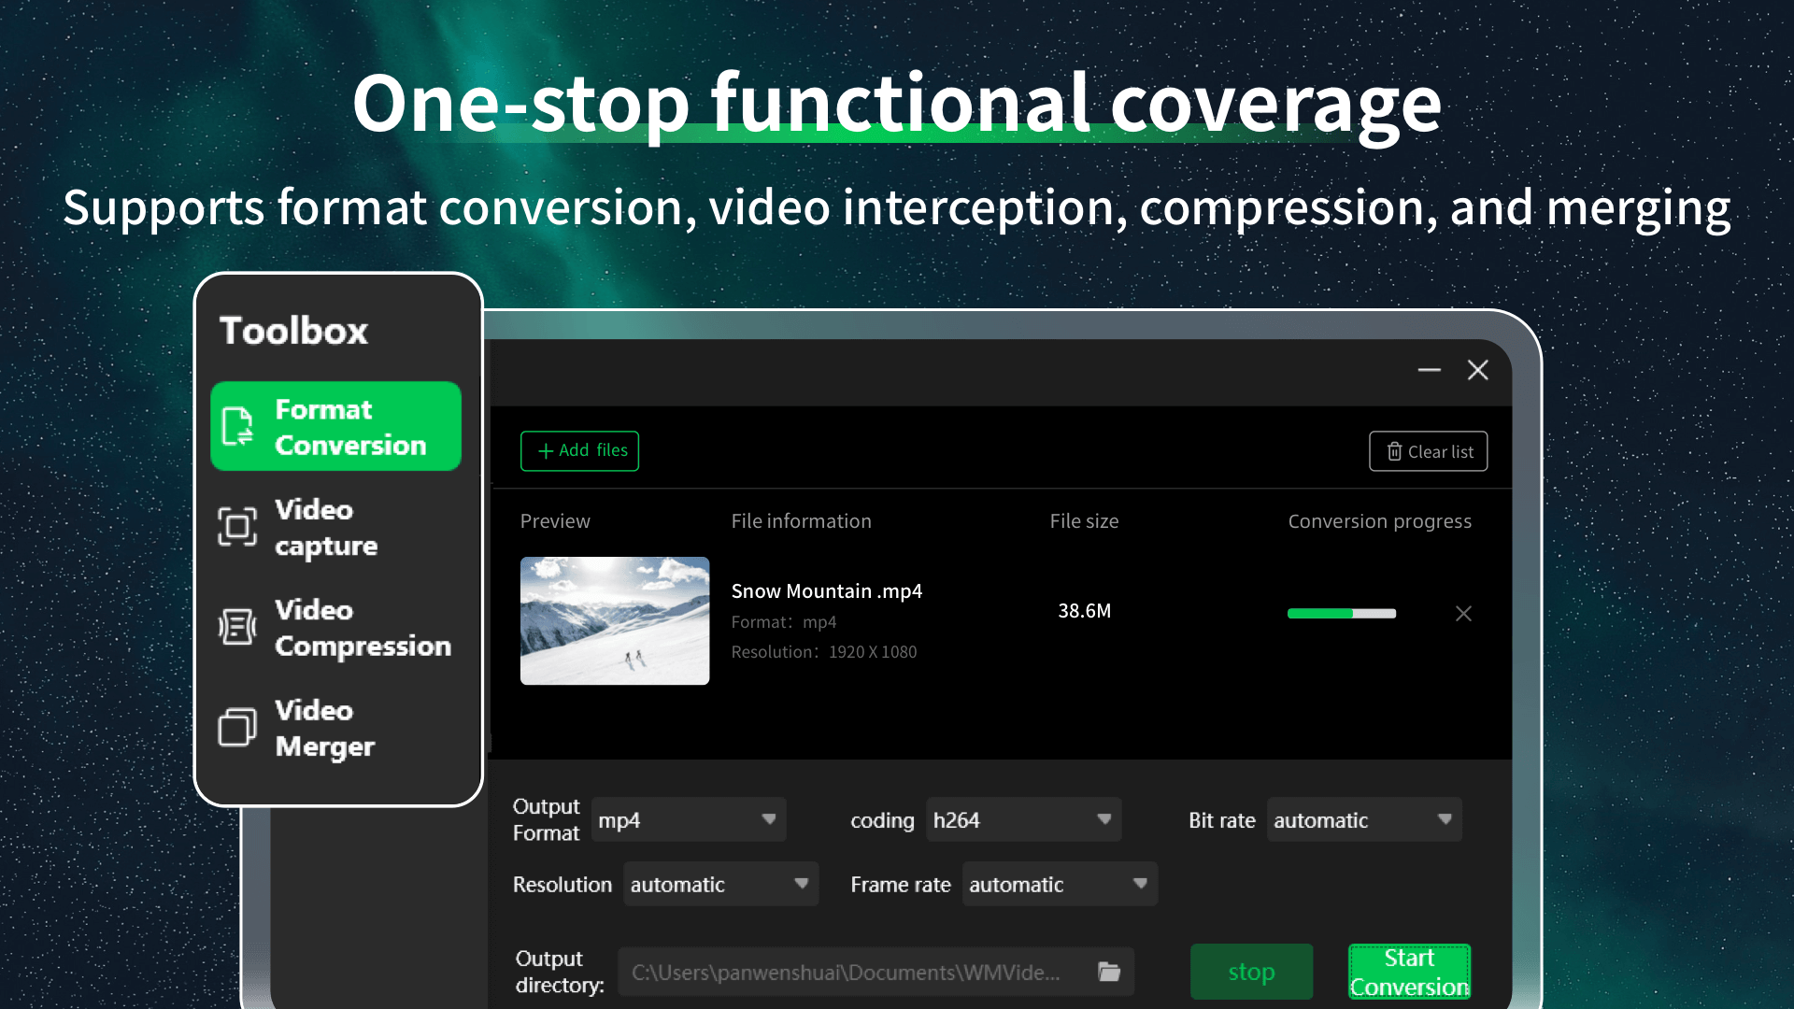
Task: Click the conversion progress bar
Action: pos(1341,614)
